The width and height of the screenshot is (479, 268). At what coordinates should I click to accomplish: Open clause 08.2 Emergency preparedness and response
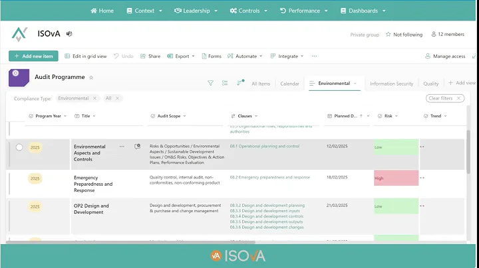point(269,177)
